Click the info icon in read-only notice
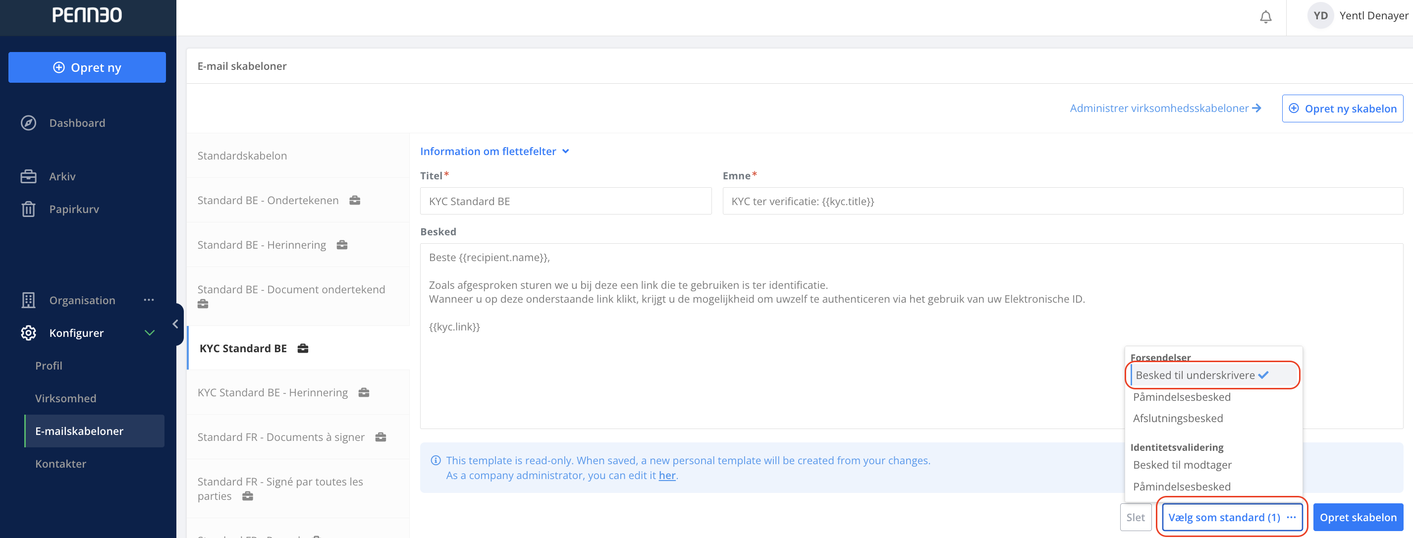The width and height of the screenshot is (1413, 538). coord(435,460)
